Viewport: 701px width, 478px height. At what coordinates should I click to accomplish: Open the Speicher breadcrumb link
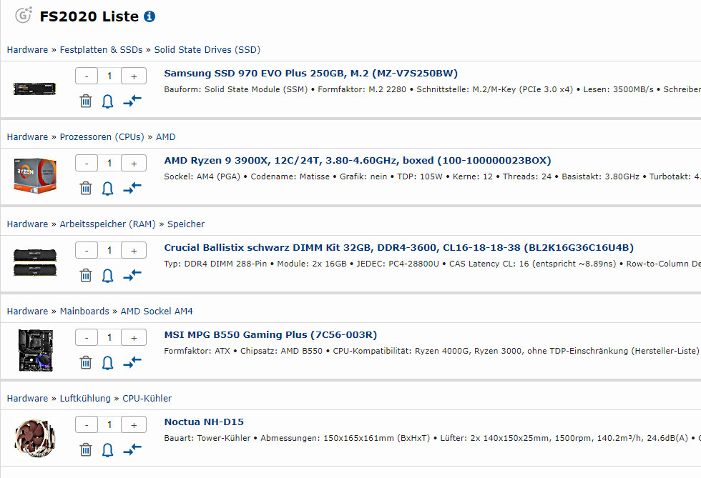(186, 224)
